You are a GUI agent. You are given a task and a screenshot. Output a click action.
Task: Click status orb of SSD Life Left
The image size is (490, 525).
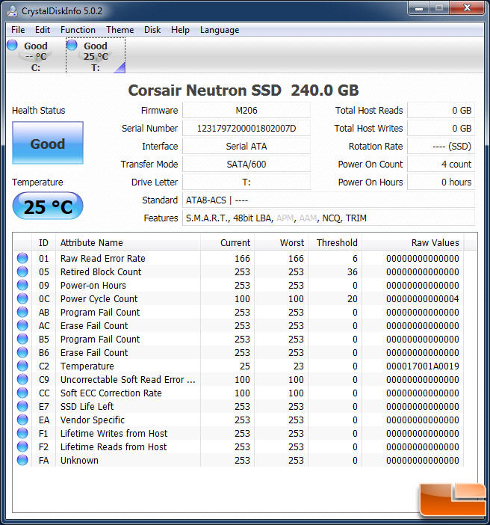[x=22, y=406]
